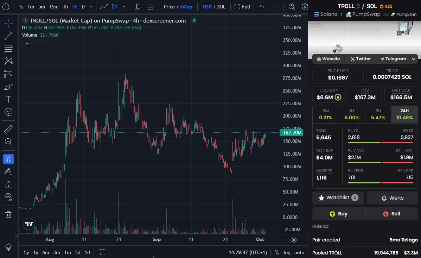Click the add symbol plus icon
This screenshot has height=258, width=421.
pyautogui.click(x=6, y=7)
